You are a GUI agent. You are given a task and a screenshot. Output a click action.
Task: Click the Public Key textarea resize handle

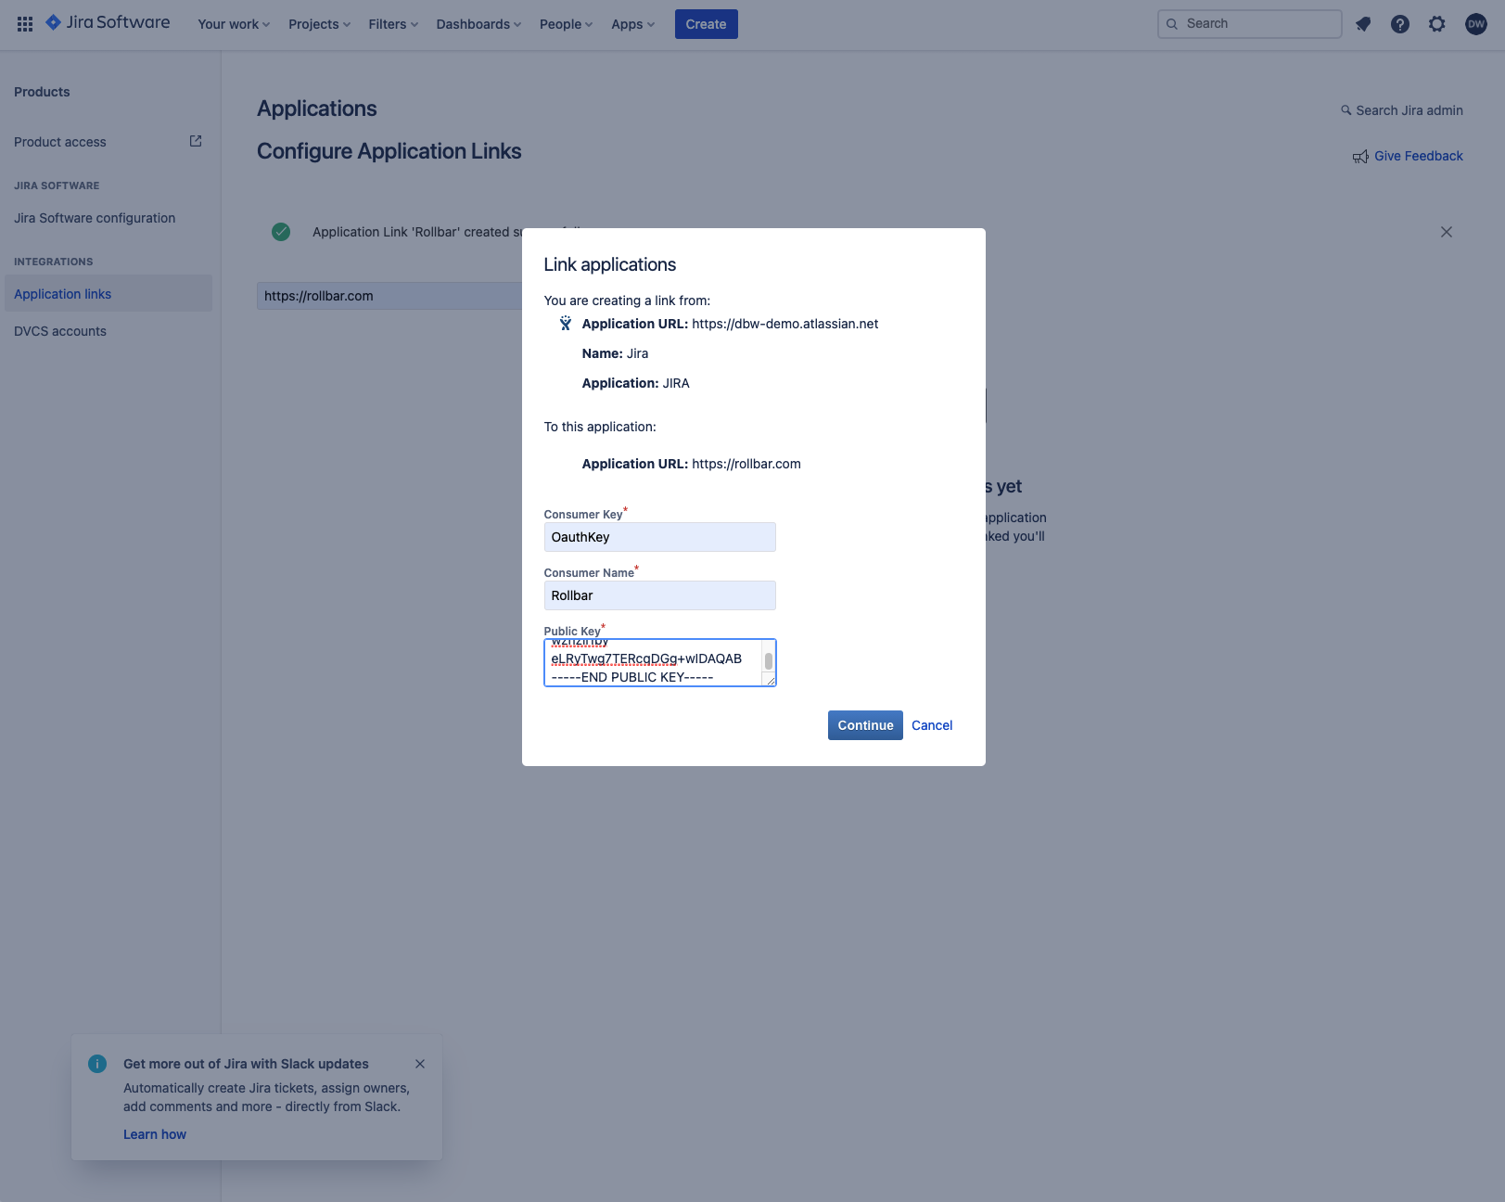[770, 680]
